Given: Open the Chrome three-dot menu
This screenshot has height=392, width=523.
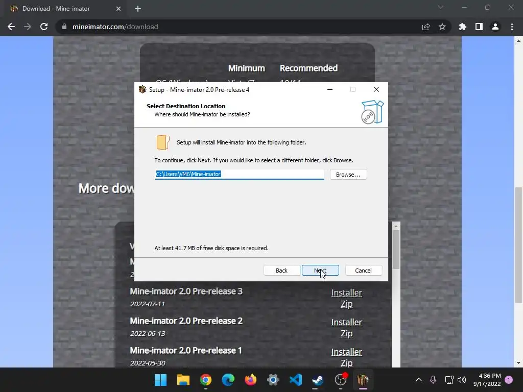Looking at the screenshot, I should pyautogui.click(x=512, y=27).
